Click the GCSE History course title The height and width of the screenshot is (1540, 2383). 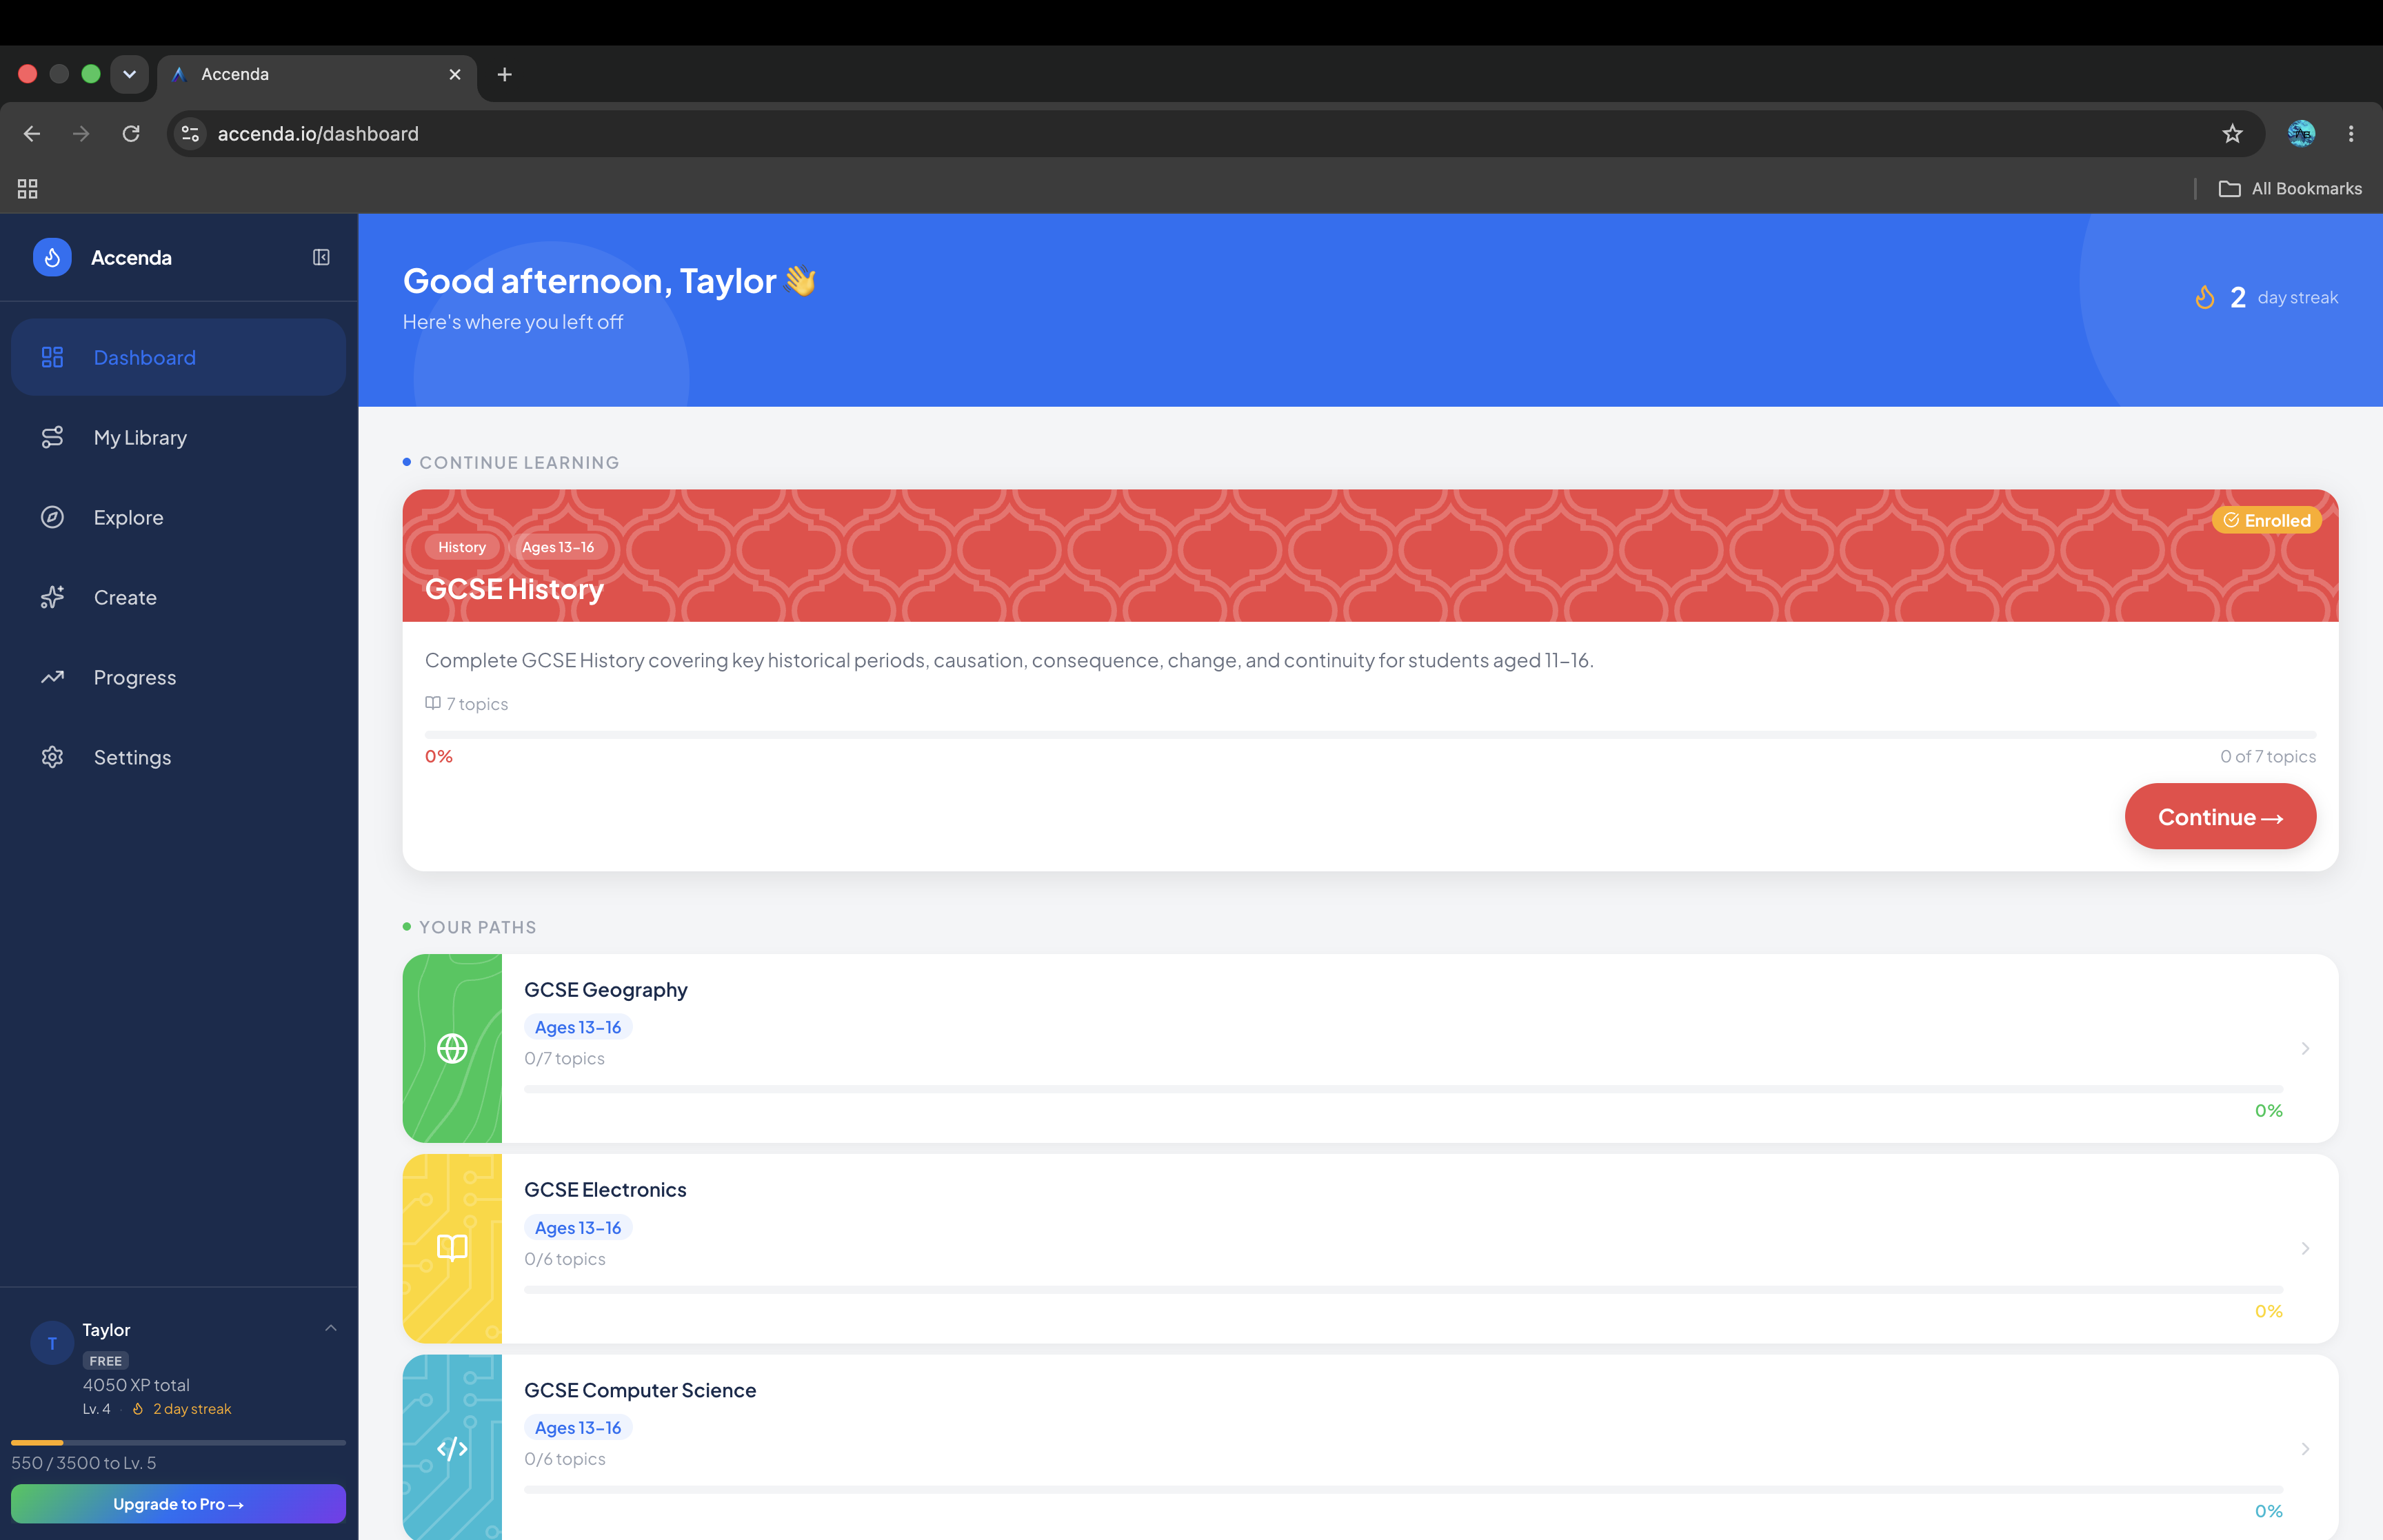point(514,588)
